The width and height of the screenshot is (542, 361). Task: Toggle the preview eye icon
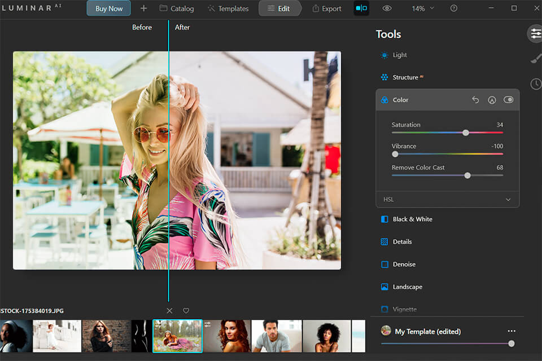387,8
